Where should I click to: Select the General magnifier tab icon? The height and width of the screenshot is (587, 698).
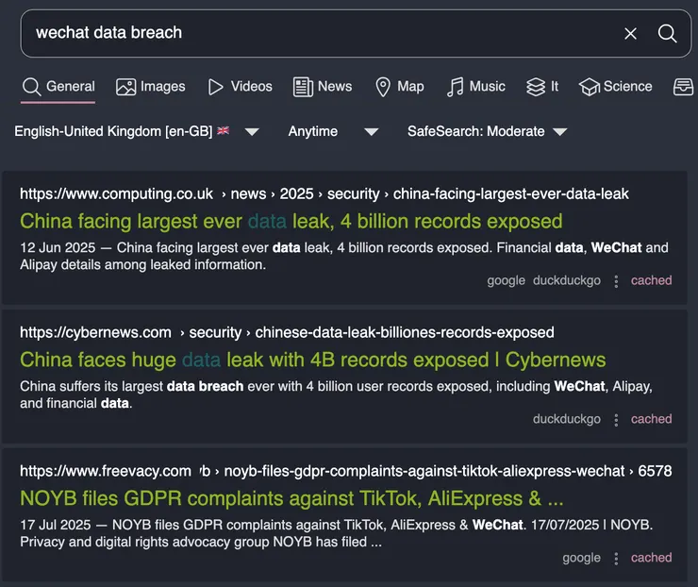31,87
